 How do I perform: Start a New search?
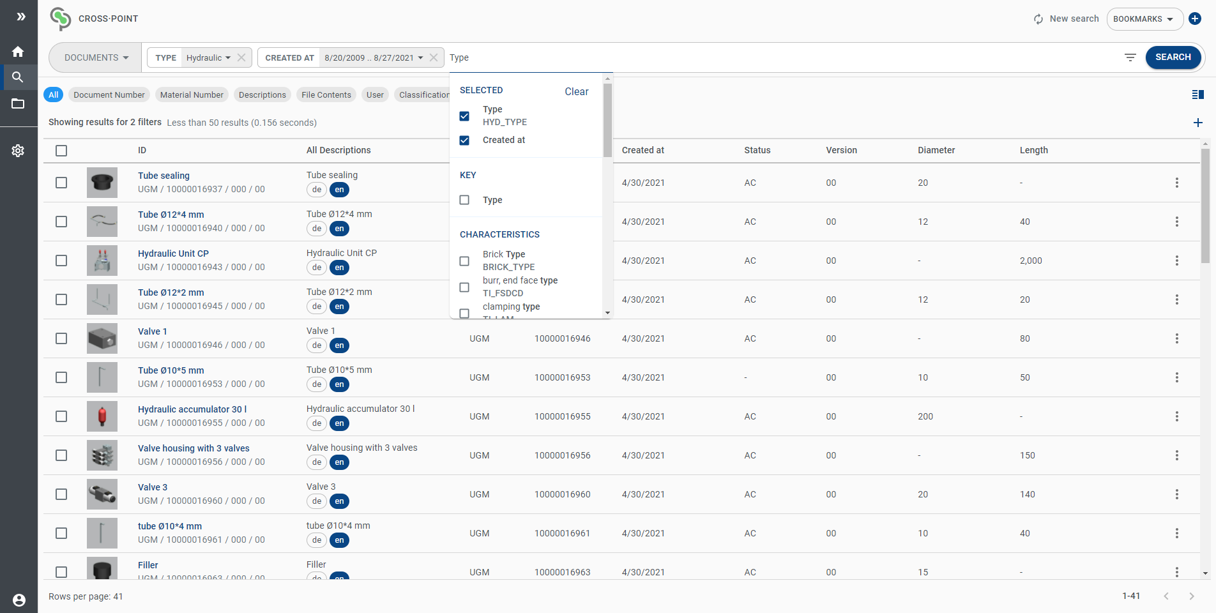pos(1074,19)
